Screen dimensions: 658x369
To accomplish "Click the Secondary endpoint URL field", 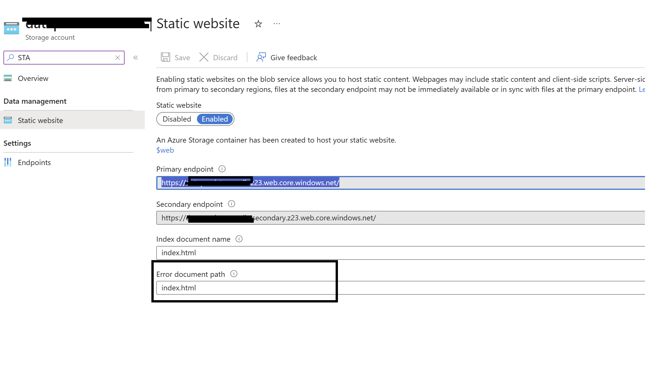I will (401, 218).
